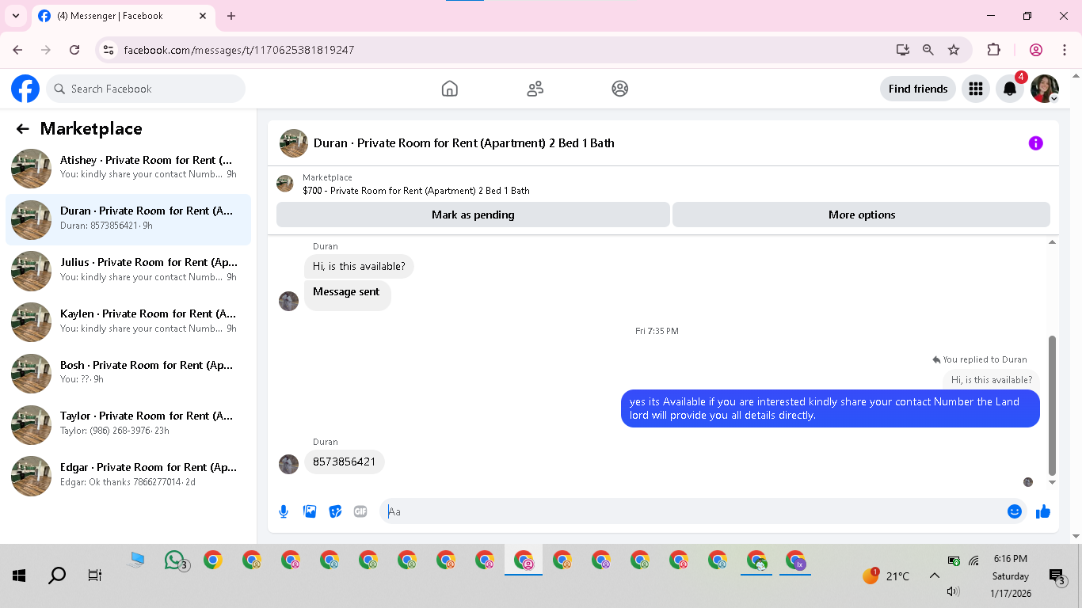Select the Messenger | Facebook tab
Screen dimensions: 1082x608
coord(123,16)
